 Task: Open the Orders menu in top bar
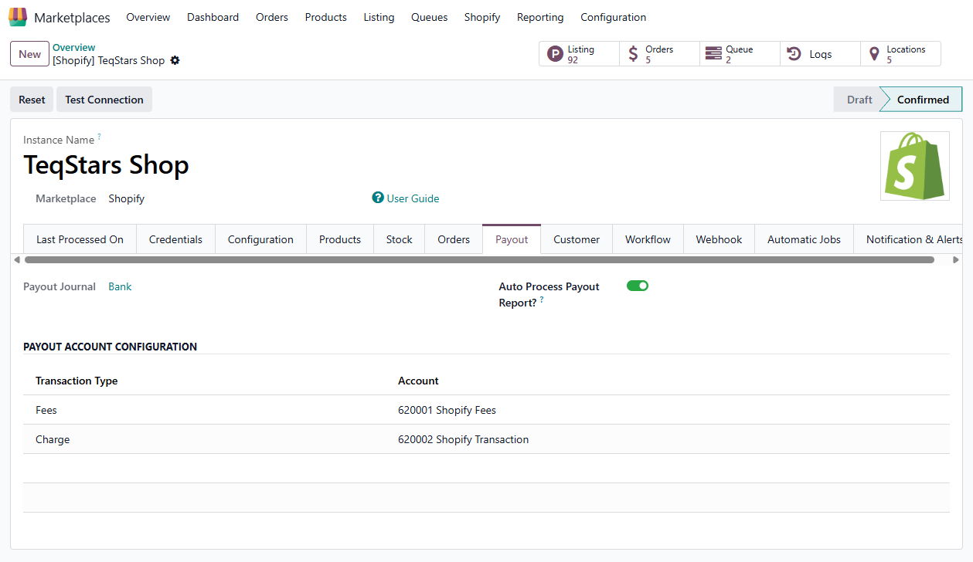pos(272,17)
